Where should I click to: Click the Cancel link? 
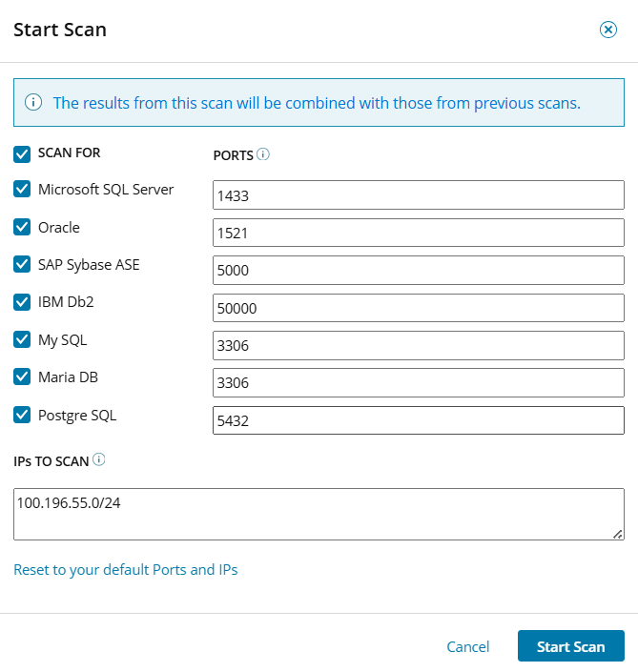(467, 647)
